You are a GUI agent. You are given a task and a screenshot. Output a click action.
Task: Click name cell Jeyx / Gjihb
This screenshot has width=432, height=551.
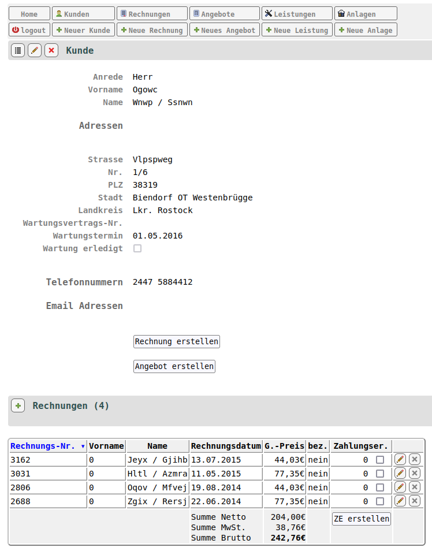tap(158, 460)
